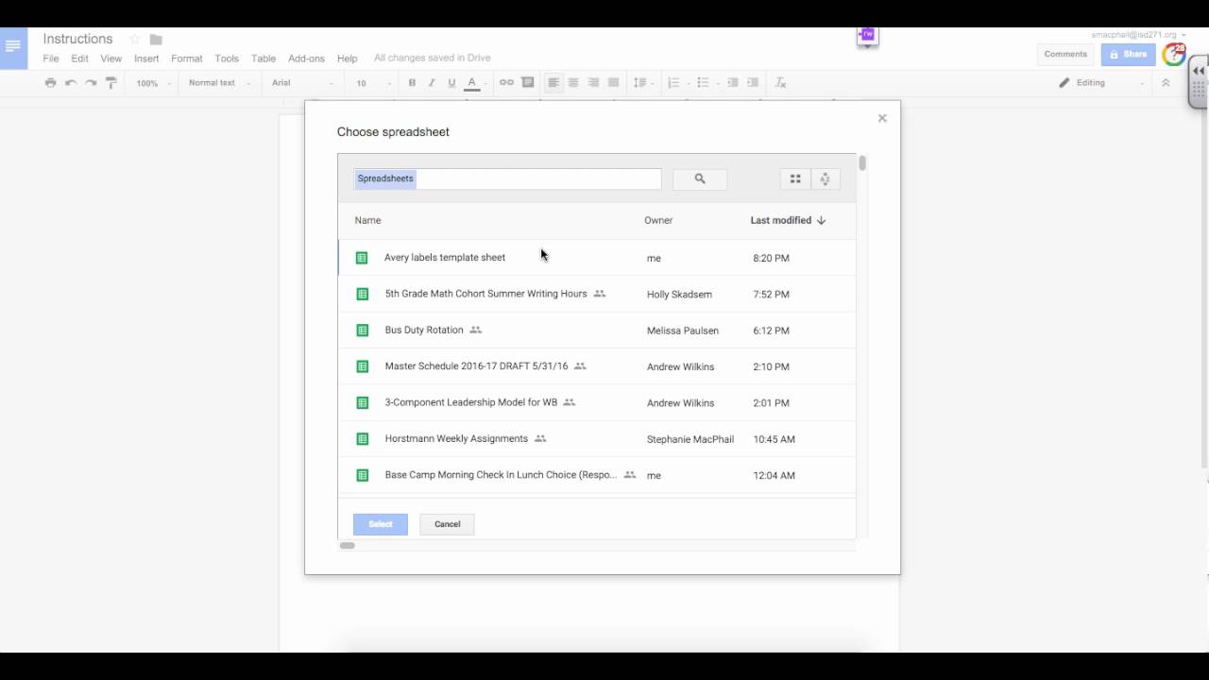The width and height of the screenshot is (1209, 680).
Task: Open the Edit menu
Action: (x=79, y=59)
